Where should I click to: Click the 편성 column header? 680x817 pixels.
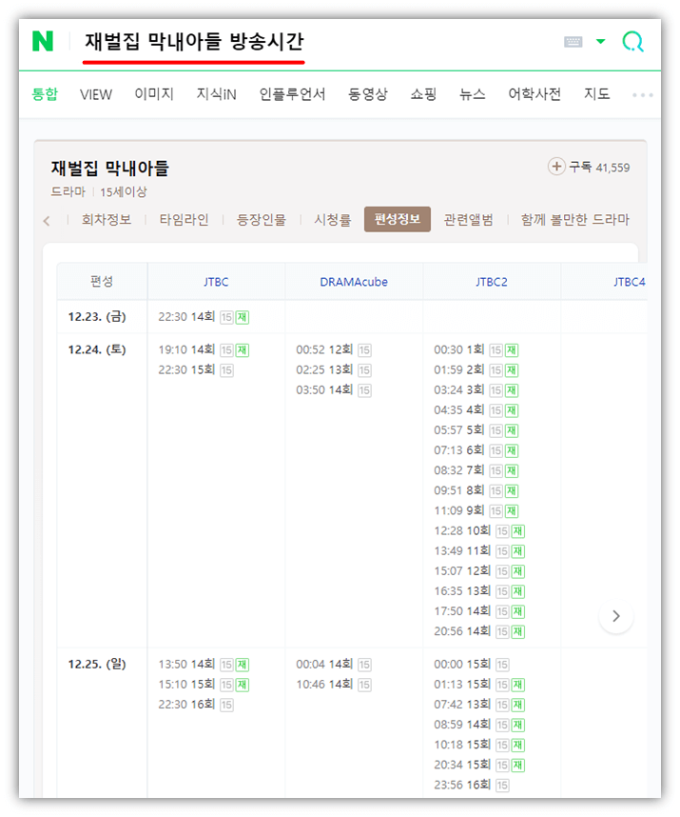tap(102, 281)
